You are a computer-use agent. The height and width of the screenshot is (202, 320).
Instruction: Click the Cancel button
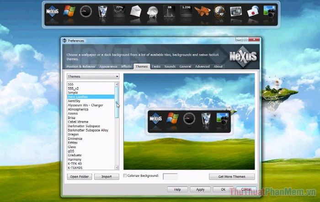coord(246,190)
